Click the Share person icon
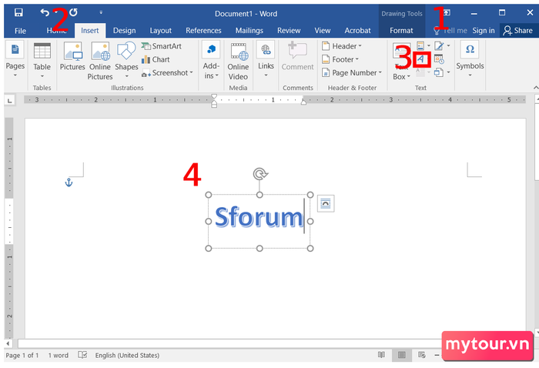This screenshot has height=368, width=539. 507,31
